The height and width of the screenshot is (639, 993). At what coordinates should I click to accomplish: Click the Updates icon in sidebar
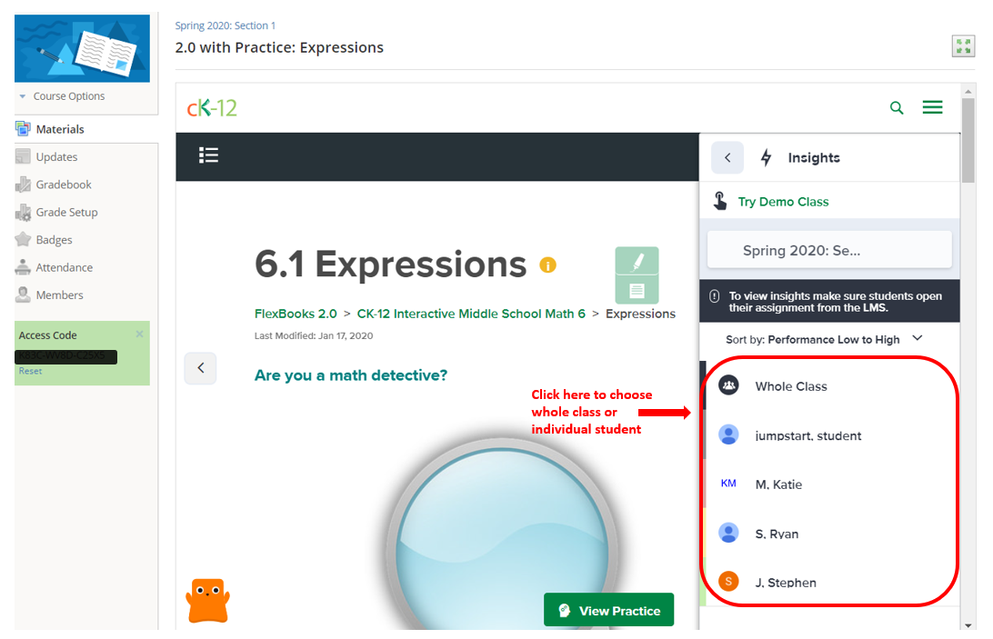[x=23, y=156]
